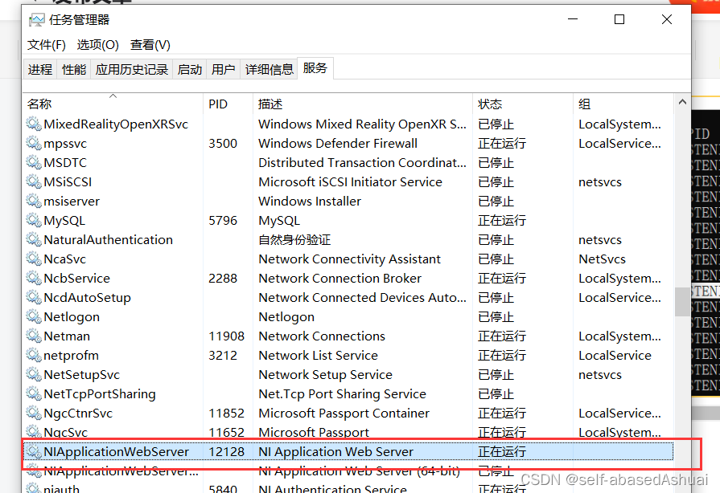Viewport: 720px width, 493px height.
Task: Click the 自然身份验证 description
Action: point(294,239)
